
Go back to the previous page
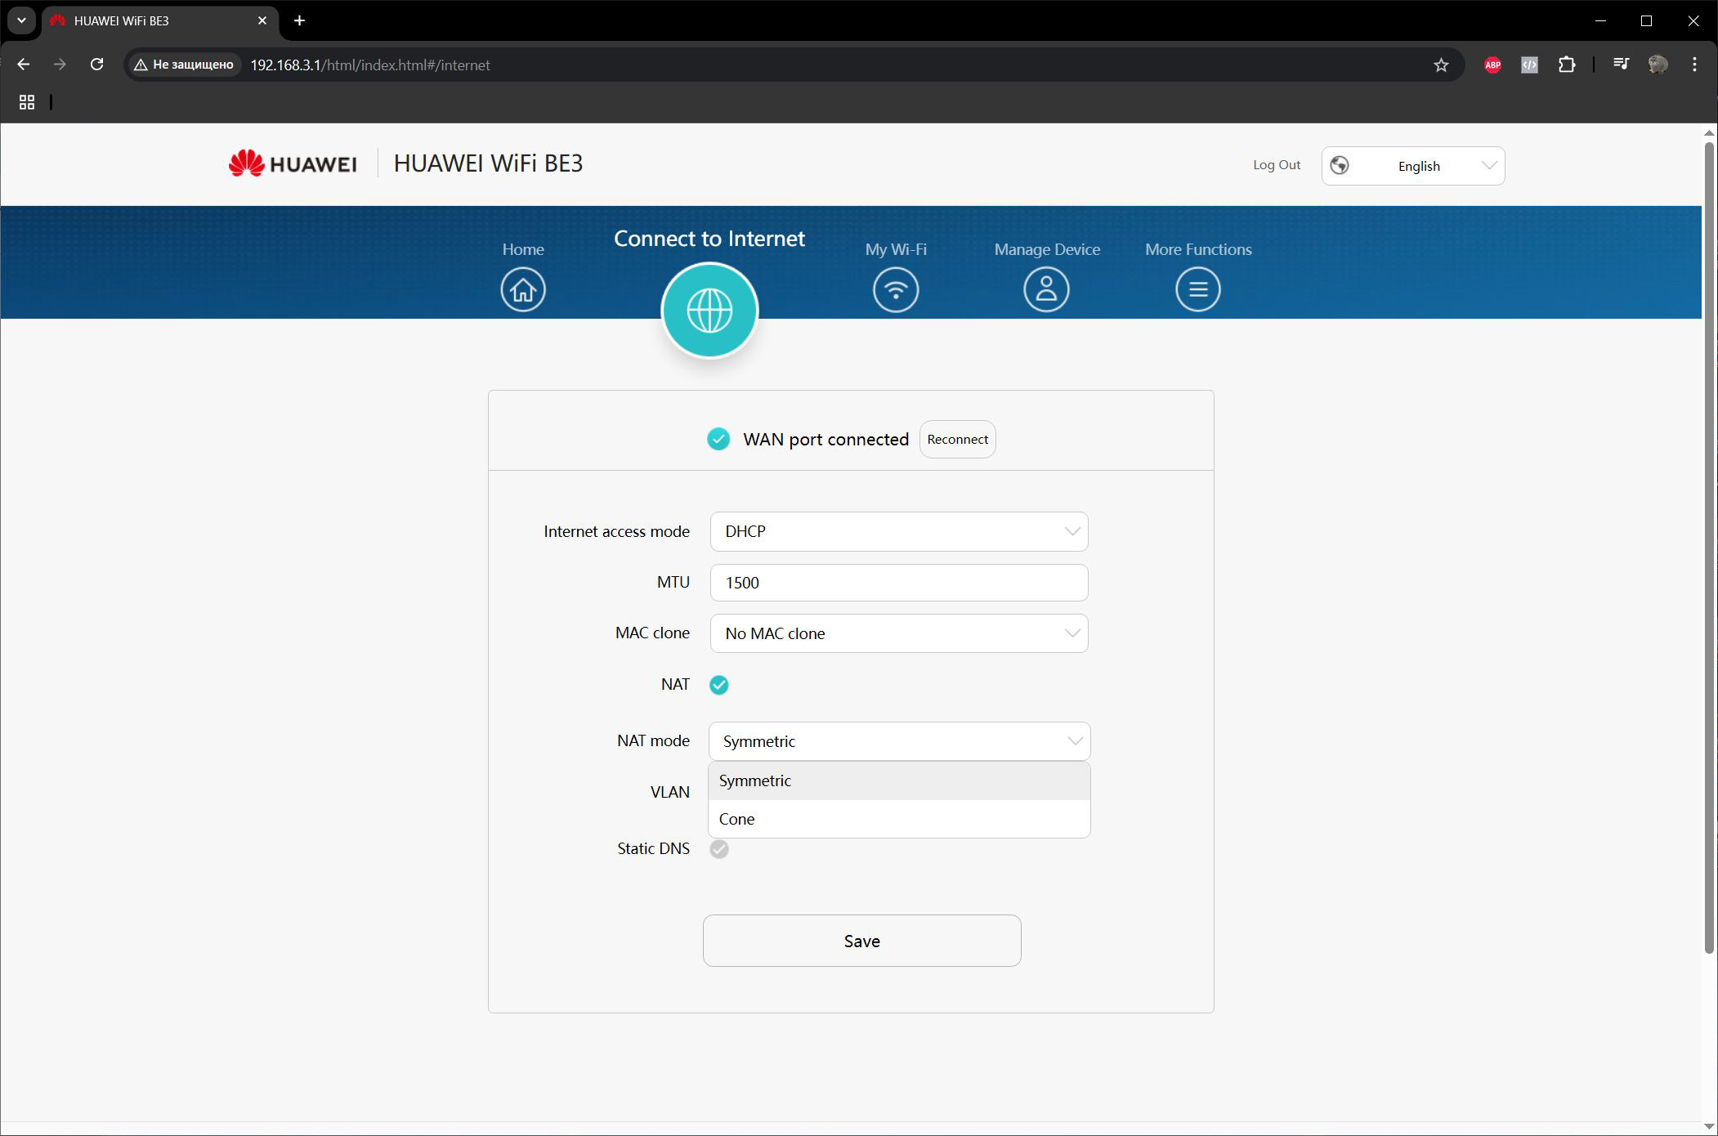[x=24, y=65]
